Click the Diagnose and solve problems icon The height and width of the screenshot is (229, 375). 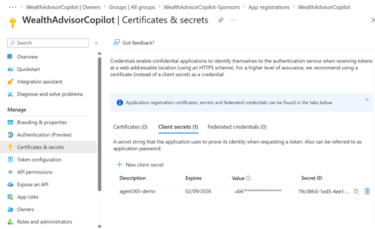click(10, 94)
